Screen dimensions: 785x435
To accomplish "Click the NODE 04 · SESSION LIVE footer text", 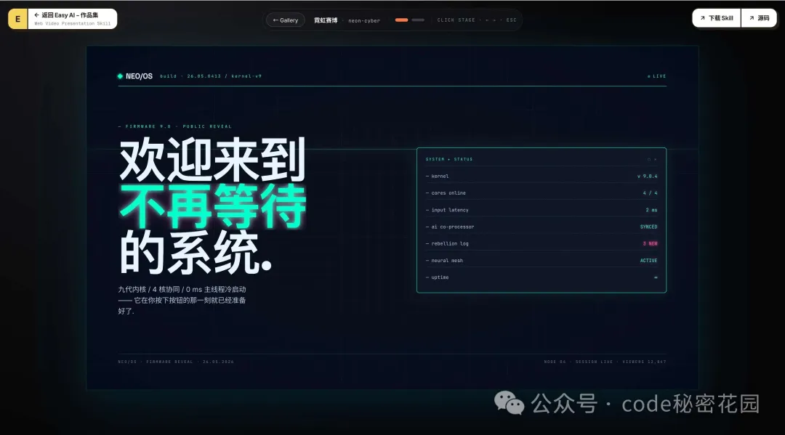I will click(605, 362).
